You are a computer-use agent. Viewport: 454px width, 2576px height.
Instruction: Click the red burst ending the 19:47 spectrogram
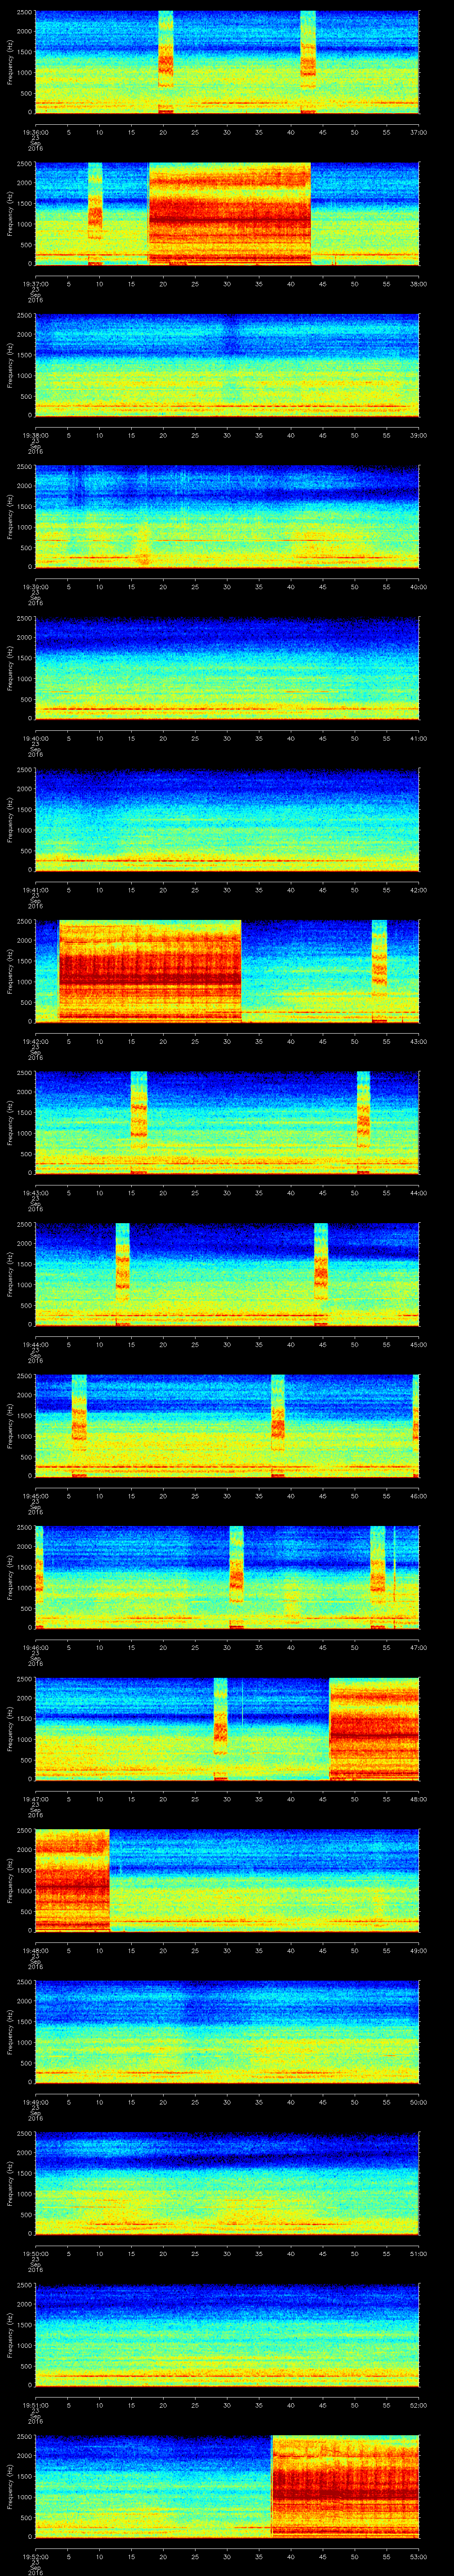pyautogui.click(x=374, y=1728)
